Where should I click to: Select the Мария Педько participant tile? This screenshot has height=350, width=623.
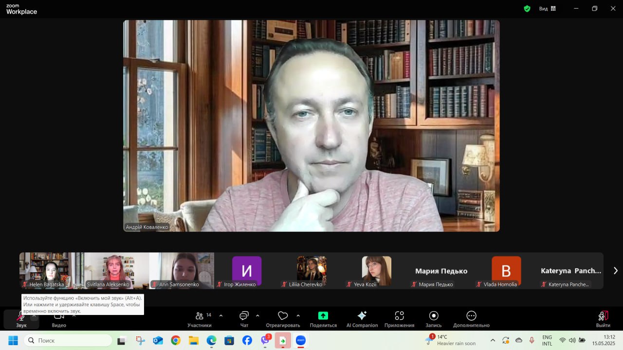pos(441,270)
